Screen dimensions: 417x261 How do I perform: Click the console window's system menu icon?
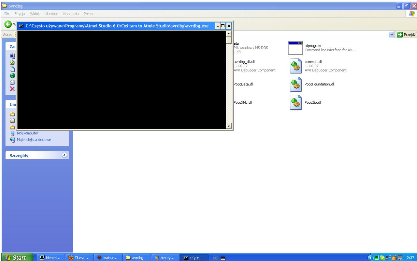pos(21,26)
